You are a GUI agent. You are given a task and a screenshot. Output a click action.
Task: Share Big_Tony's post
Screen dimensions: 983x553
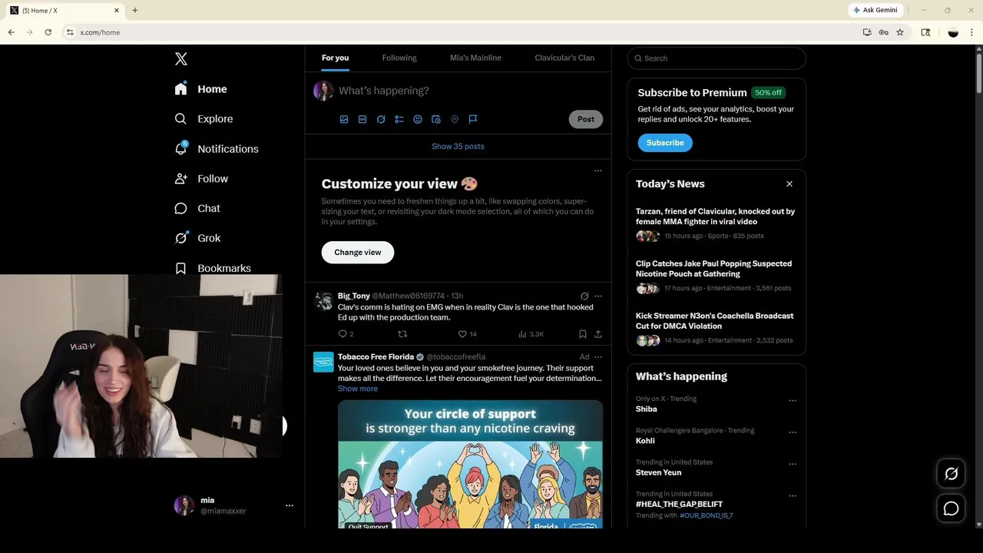(x=598, y=334)
